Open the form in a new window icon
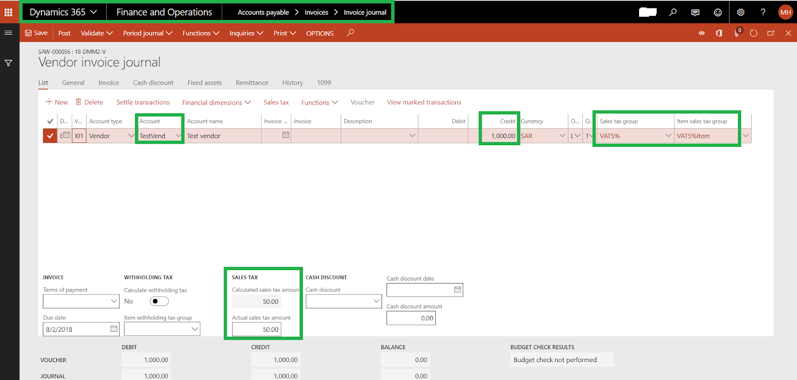This screenshot has height=380, width=797. (771, 33)
